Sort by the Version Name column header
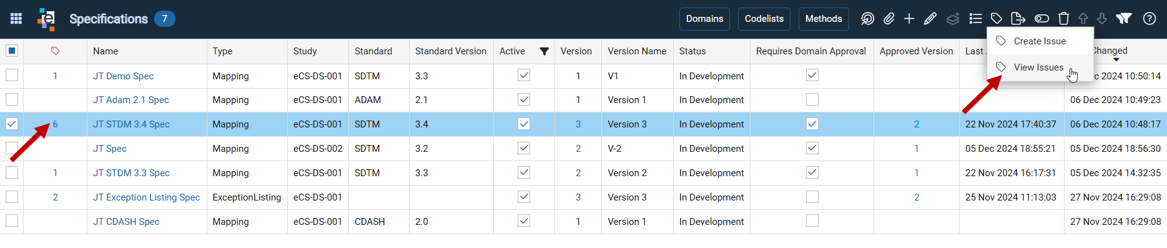 [637, 51]
